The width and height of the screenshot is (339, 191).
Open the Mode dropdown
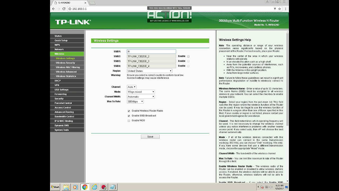(141, 92)
